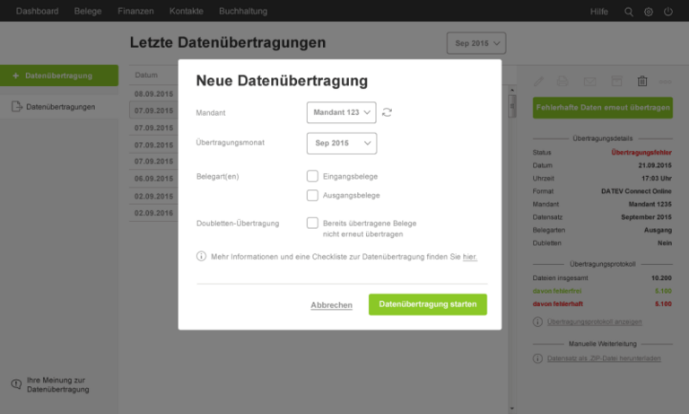Check the Doubletten-Übertragung checkbox

[312, 223]
